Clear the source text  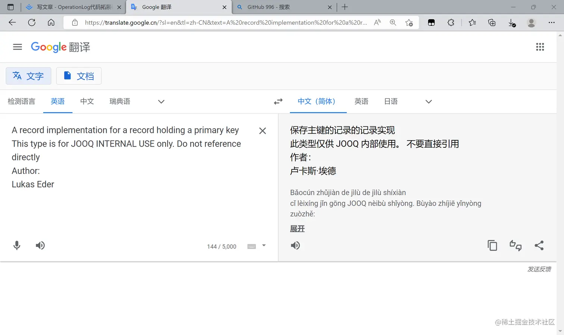[263, 131]
